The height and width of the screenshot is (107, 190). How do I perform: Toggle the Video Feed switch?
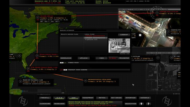click(62, 63)
